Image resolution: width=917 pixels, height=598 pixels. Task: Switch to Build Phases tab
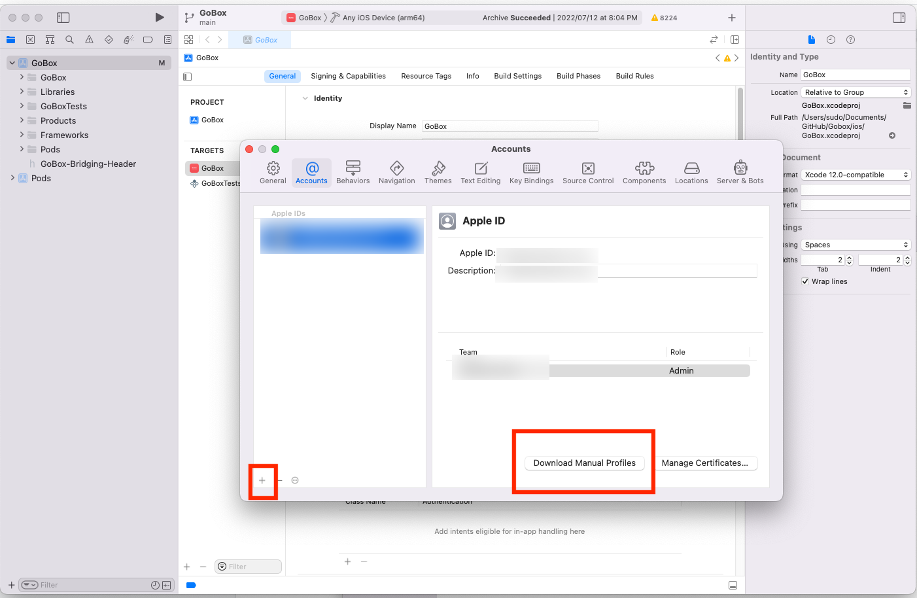[578, 76]
